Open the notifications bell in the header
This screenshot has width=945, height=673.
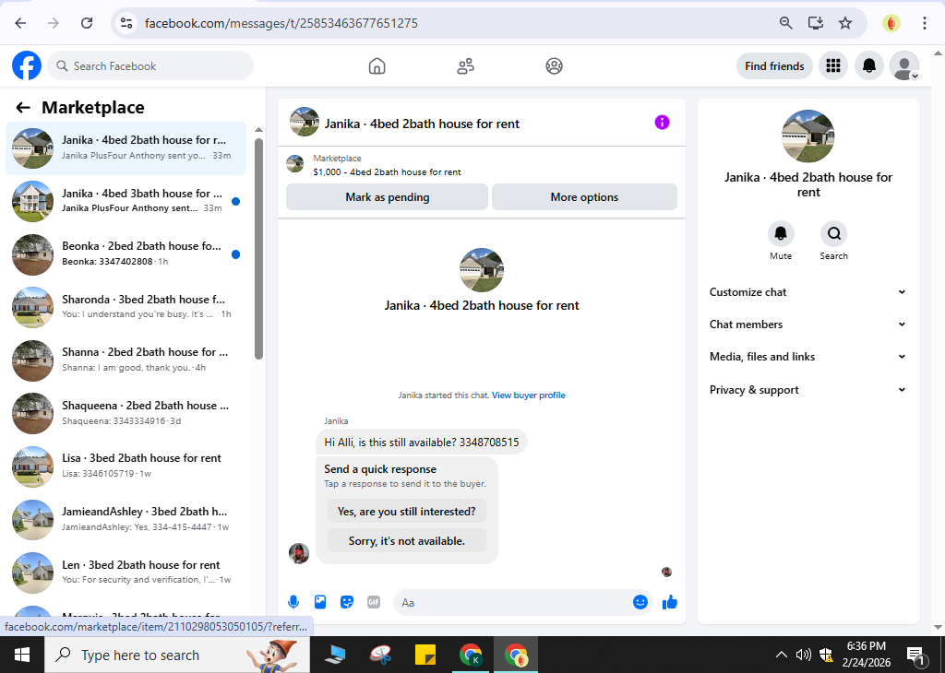coord(869,65)
